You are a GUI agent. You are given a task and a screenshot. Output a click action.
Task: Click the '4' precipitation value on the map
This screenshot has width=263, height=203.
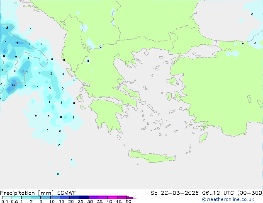pos(6,41)
